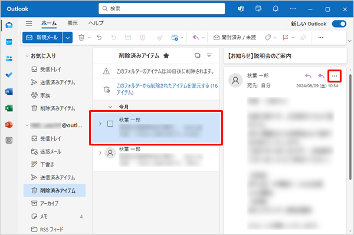Open the Teams icon in title bar
The height and width of the screenshot is (235, 354).
pyautogui.click(x=241, y=9)
